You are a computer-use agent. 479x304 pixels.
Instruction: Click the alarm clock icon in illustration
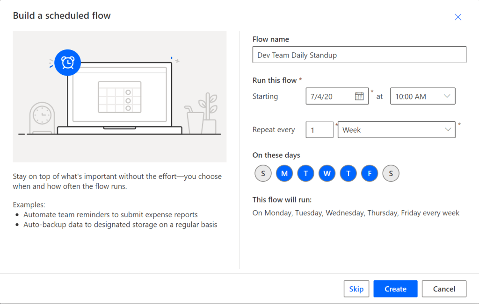tap(68, 63)
